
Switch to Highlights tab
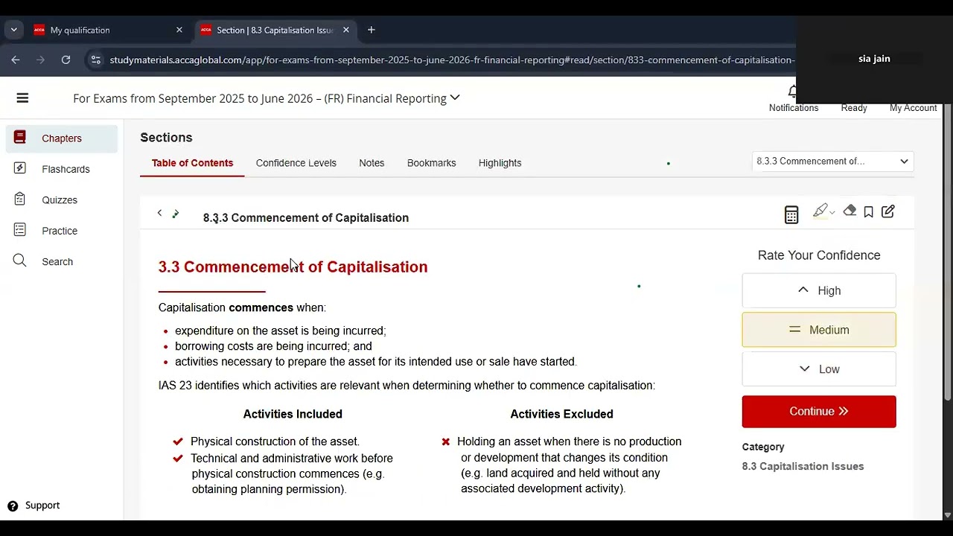tap(500, 163)
